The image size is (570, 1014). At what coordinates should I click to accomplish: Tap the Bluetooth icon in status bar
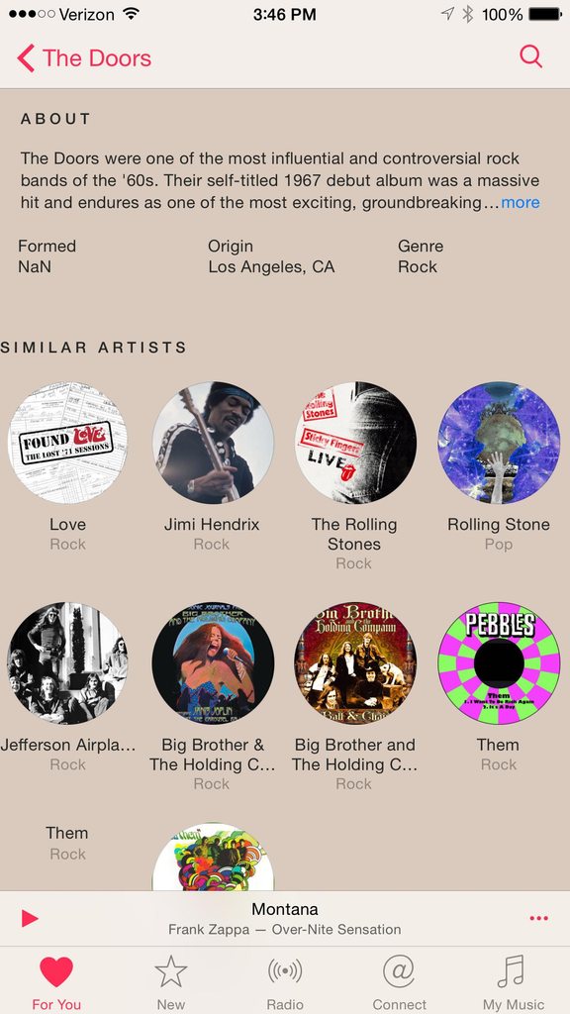[468, 14]
